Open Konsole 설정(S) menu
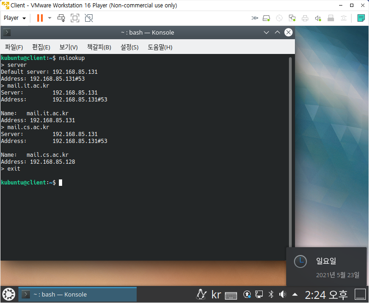 [129, 47]
